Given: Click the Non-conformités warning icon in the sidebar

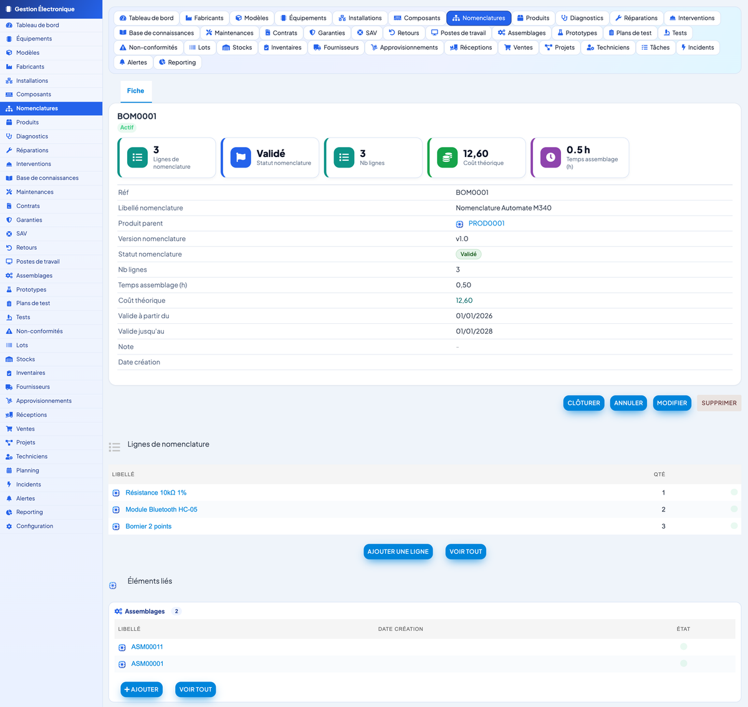Looking at the screenshot, I should pos(9,331).
